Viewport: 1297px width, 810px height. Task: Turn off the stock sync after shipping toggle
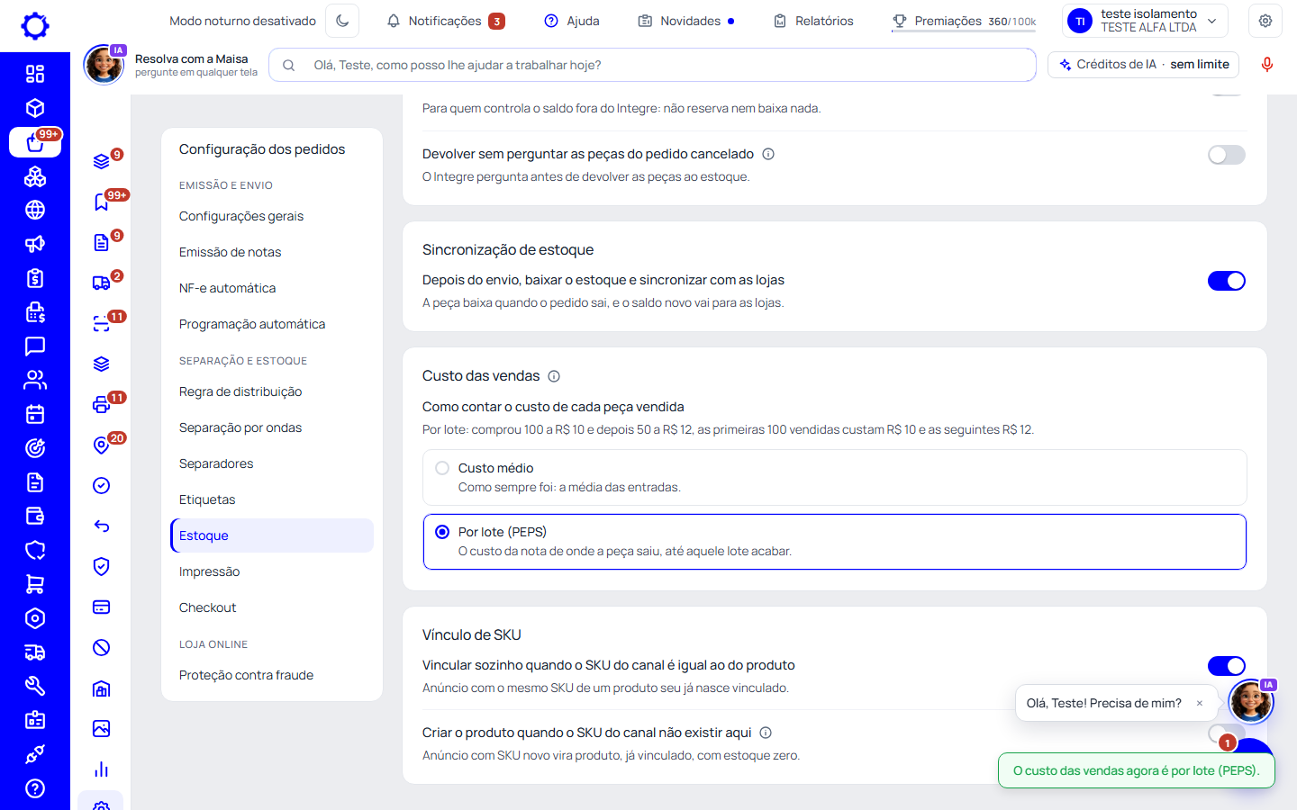point(1227,281)
